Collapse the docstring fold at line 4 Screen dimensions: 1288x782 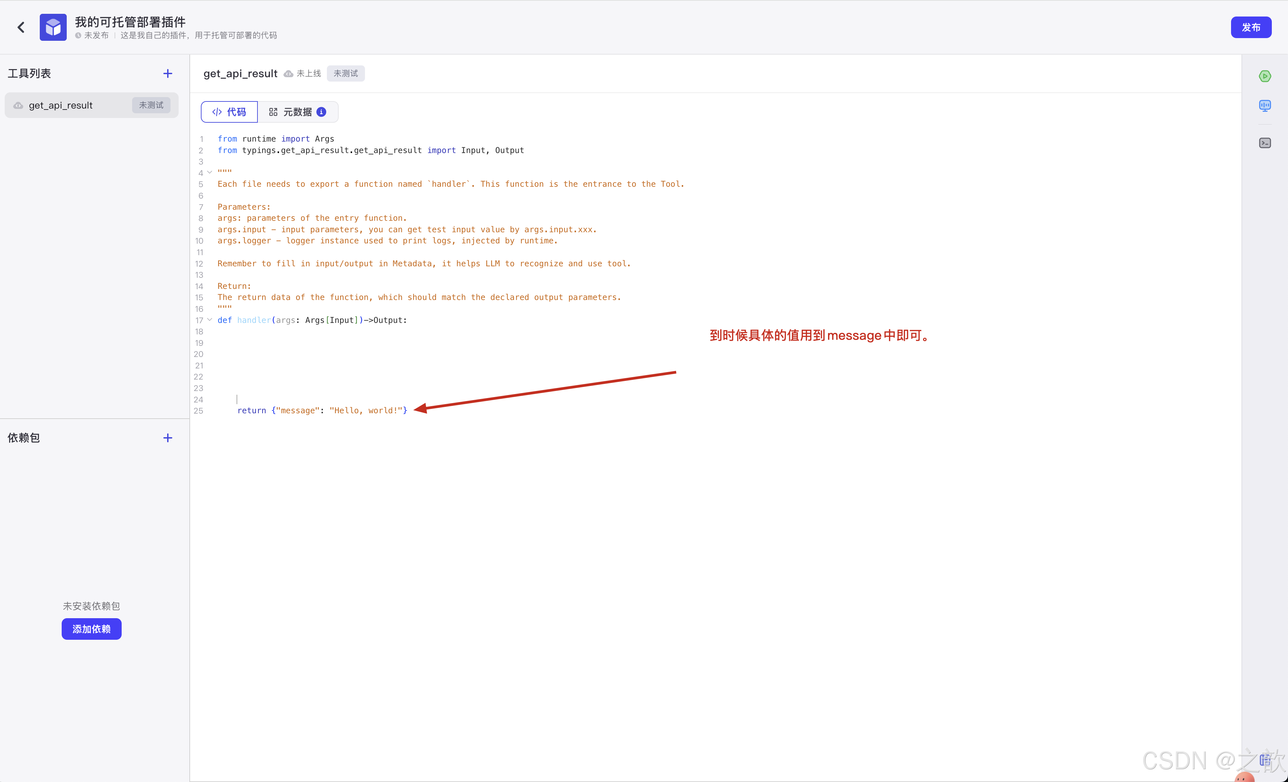tap(210, 173)
